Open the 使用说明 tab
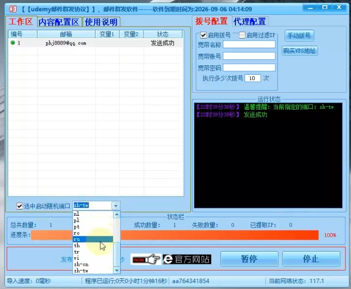The width and height of the screenshot is (351, 289). (x=101, y=22)
